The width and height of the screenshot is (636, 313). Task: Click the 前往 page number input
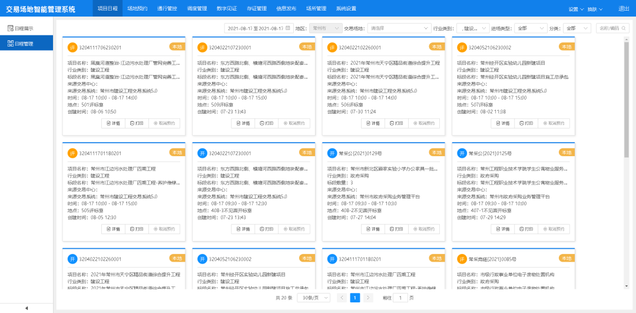tap(400, 298)
